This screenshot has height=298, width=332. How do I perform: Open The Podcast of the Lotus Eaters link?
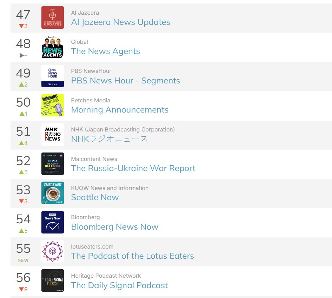point(133,256)
